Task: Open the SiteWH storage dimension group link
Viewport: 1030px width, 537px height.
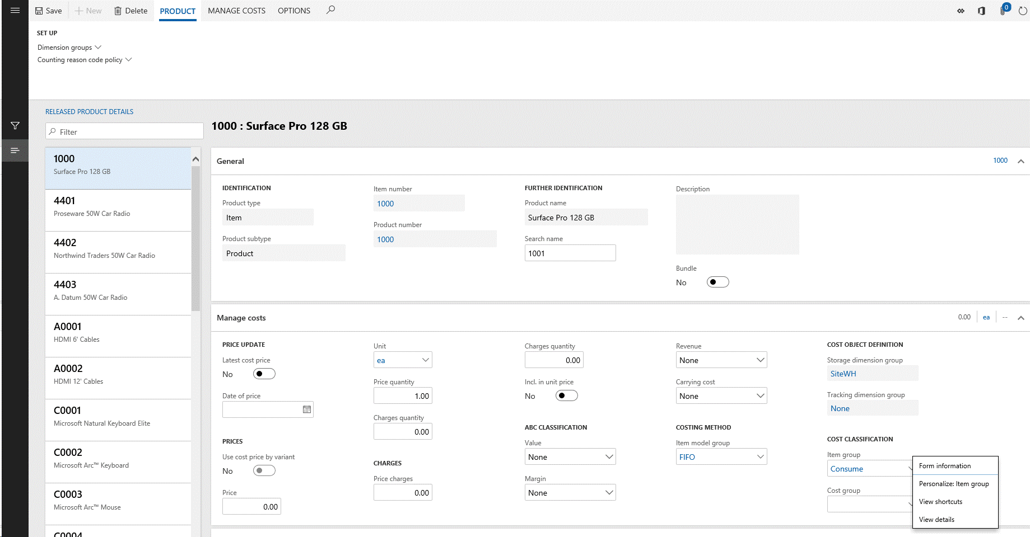Action: (x=843, y=373)
